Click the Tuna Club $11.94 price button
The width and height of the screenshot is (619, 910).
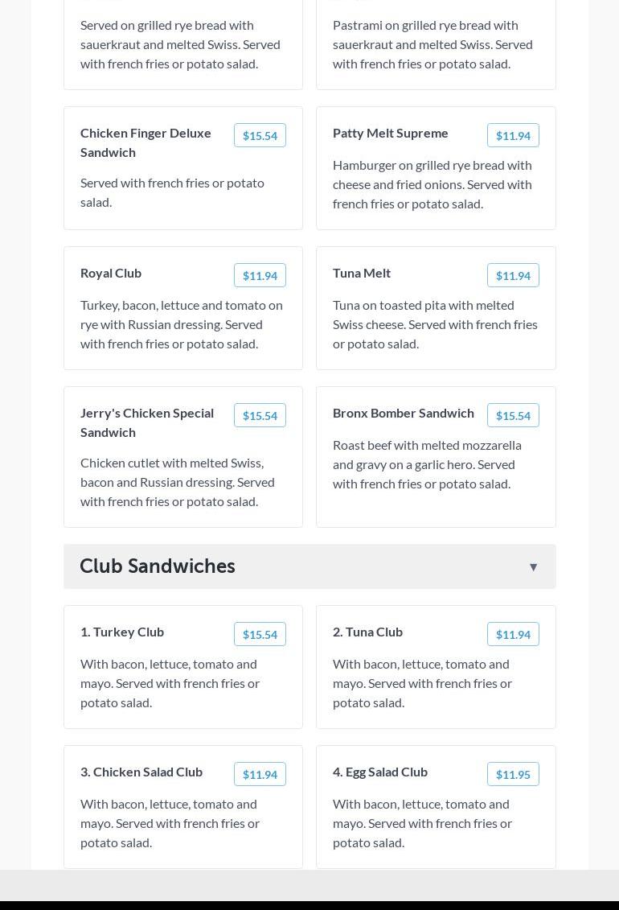[x=513, y=634]
